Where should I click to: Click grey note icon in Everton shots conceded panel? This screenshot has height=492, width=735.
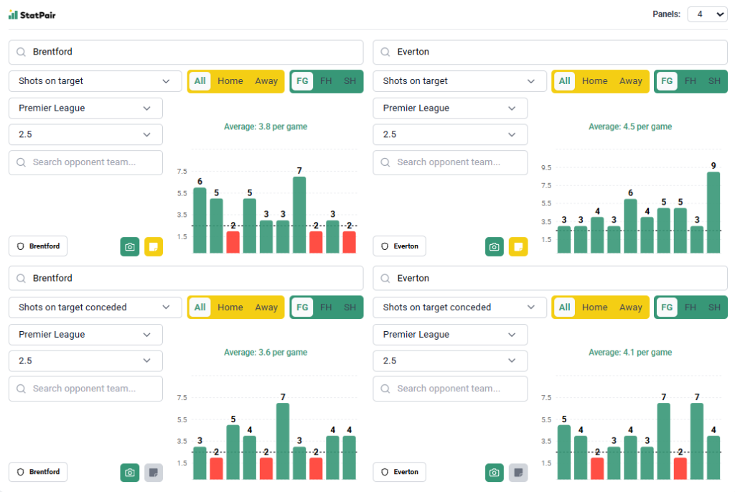coord(518,473)
